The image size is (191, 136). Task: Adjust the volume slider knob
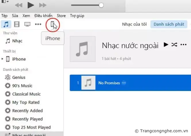click(x=101, y=5)
